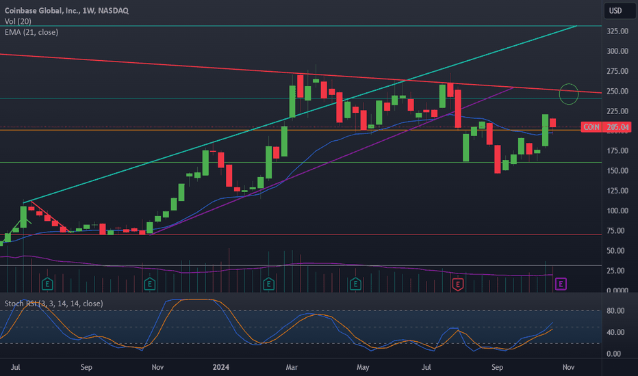
Task: Click the red COIN price tag
Action: (x=591, y=127)
